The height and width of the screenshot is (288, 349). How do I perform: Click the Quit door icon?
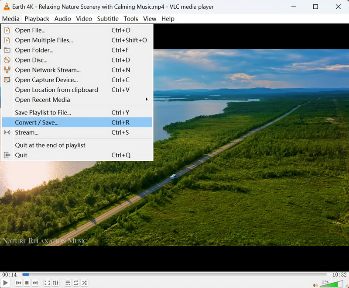click(x=7, y=155)
